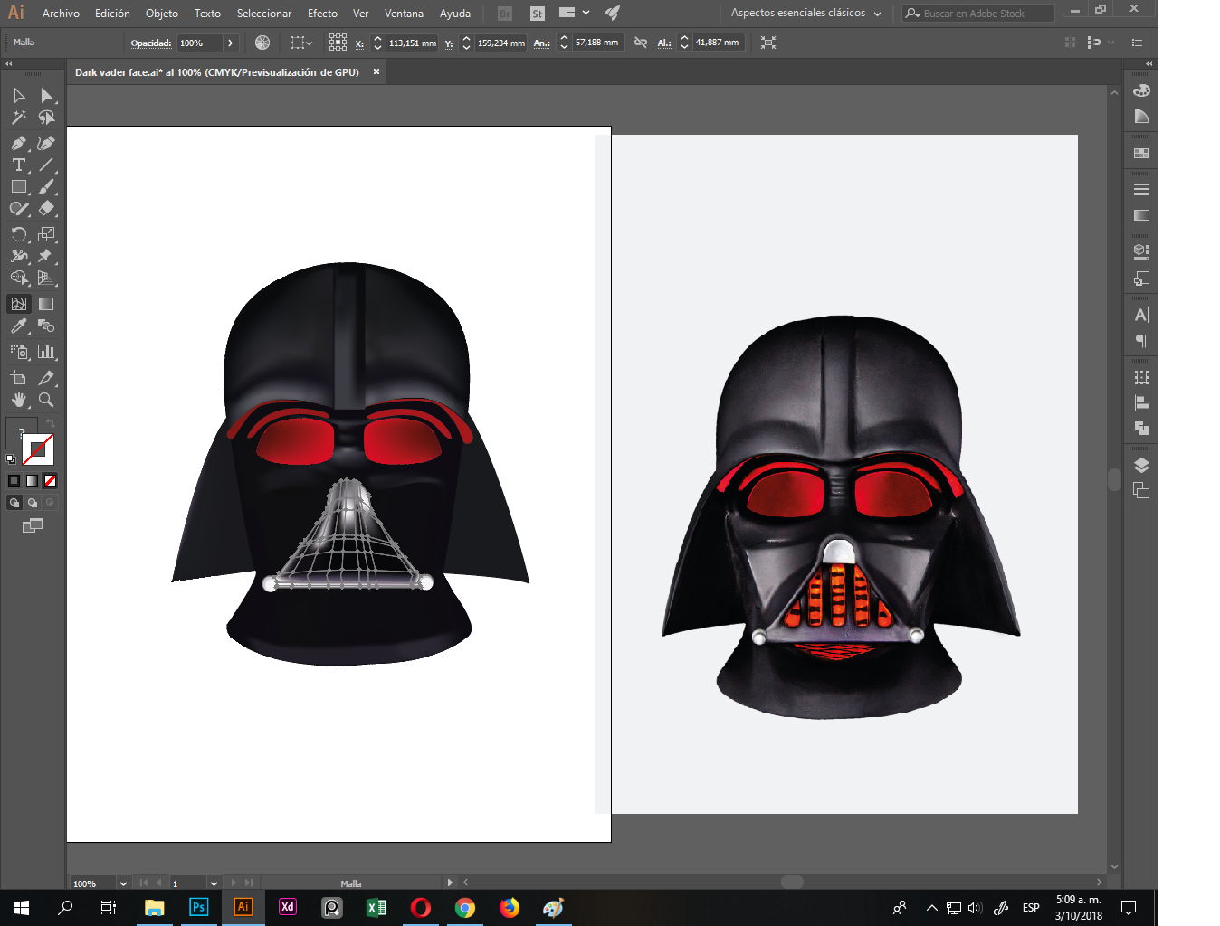Select the Blend tool

(46, 326)
